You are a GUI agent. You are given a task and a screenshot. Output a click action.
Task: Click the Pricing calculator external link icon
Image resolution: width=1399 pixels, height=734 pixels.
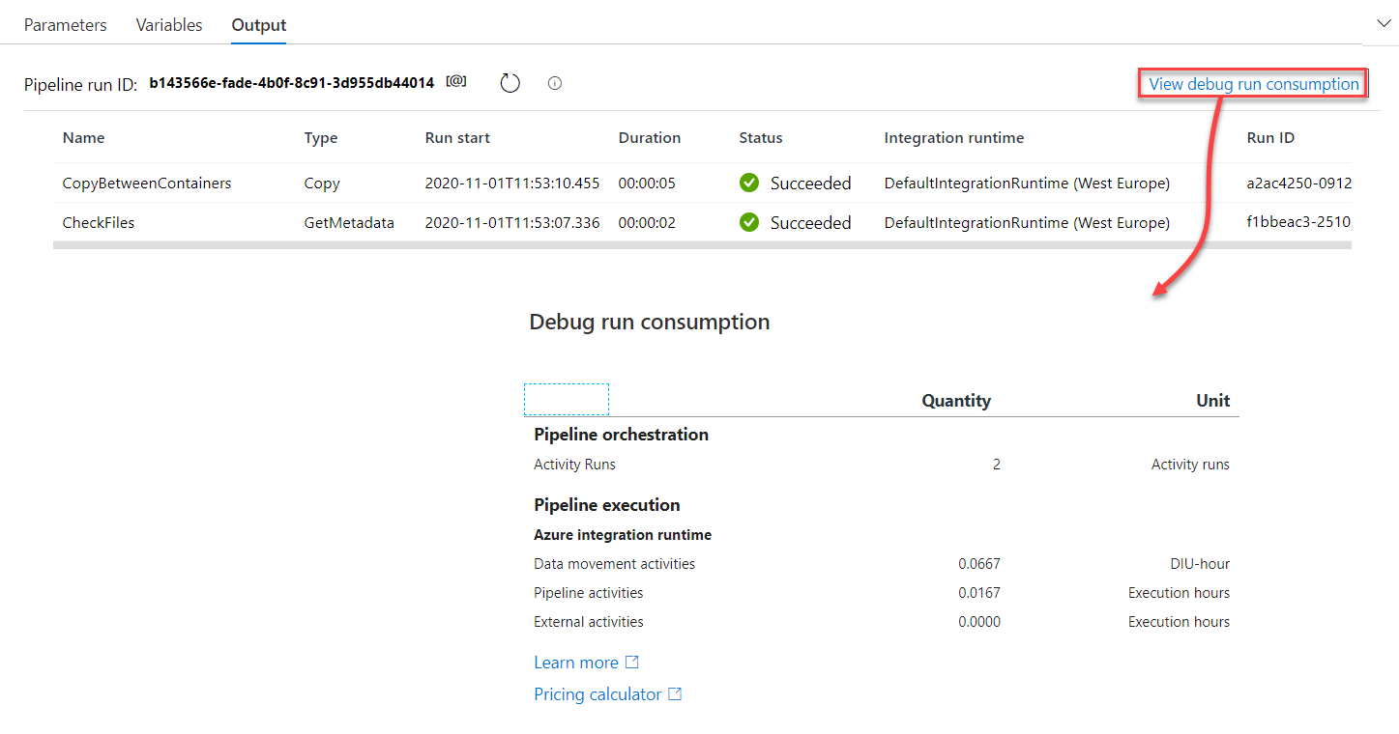[x=675, y=694]
